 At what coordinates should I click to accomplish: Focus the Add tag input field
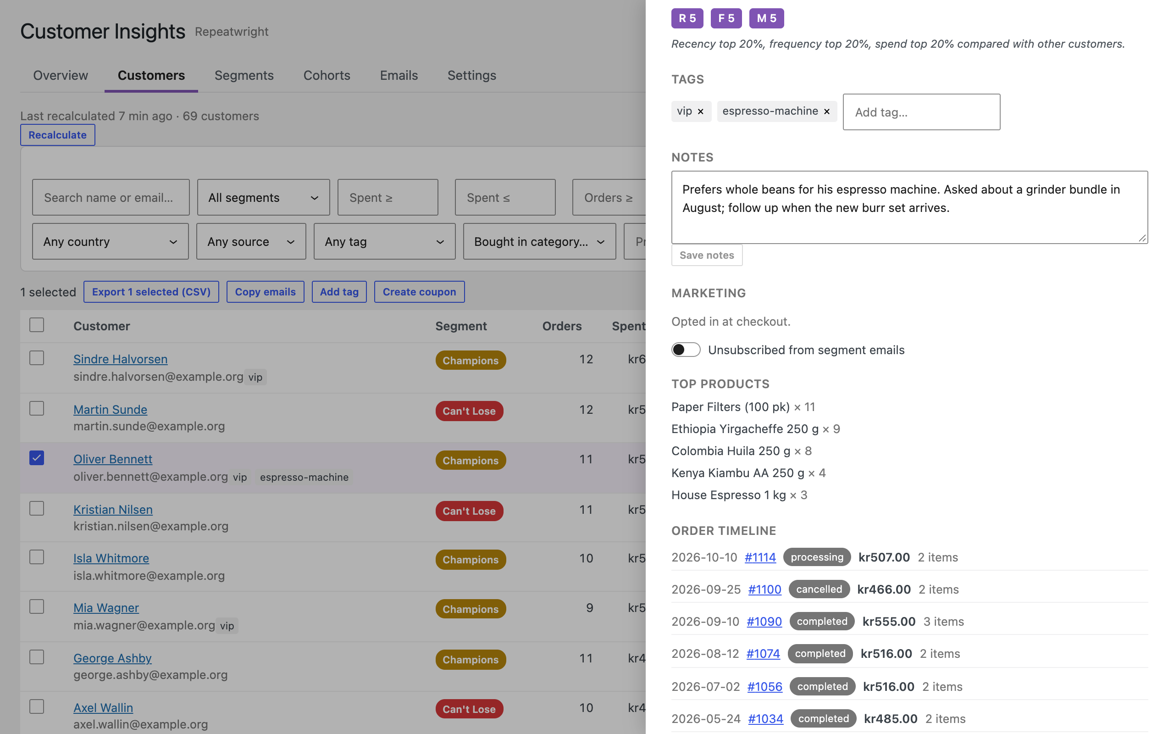coord(921,112)
